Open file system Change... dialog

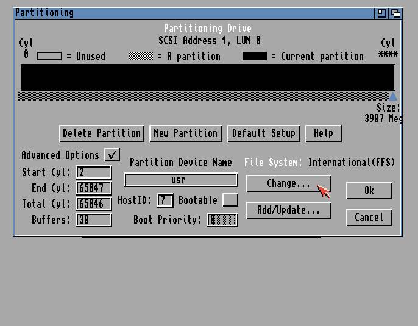288,183
